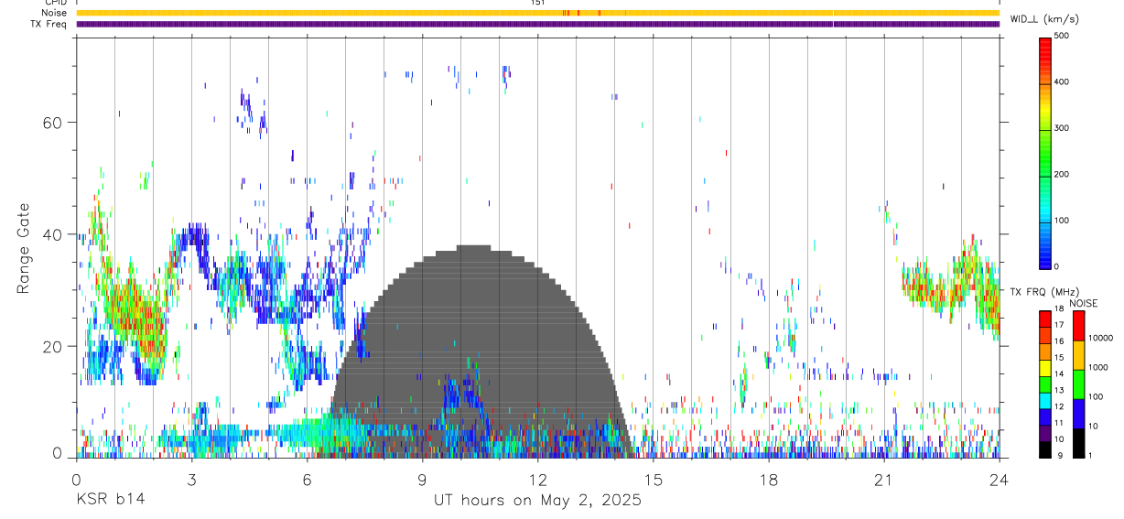The width and height of the screenshot is (1124, 519).
Task: Click the purple TX Freq timeline strip
Action: [x=537, y=24]
